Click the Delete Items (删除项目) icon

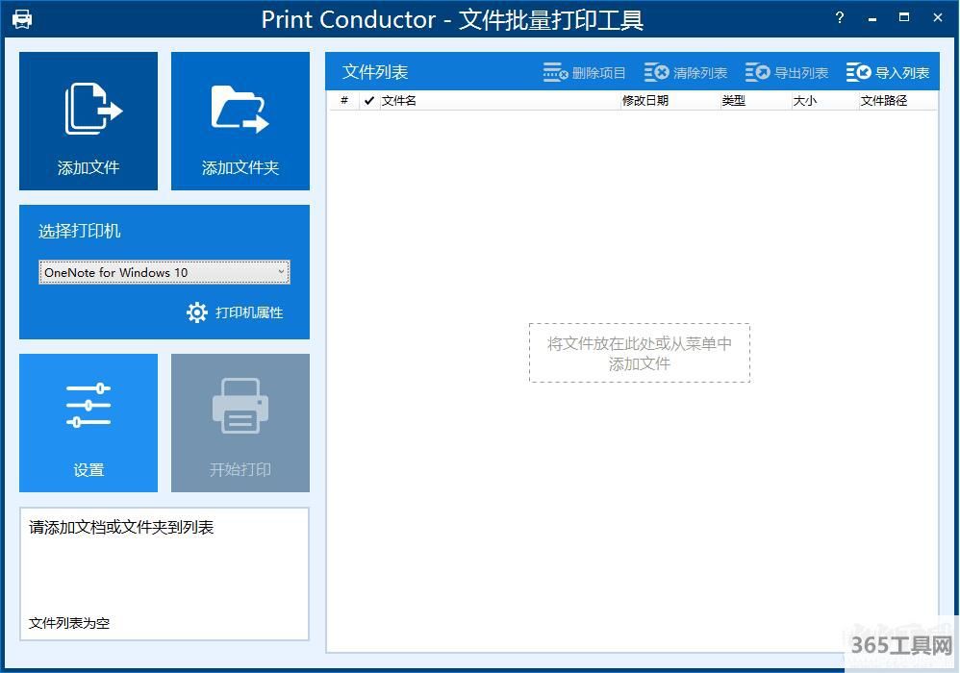point(555,73)
